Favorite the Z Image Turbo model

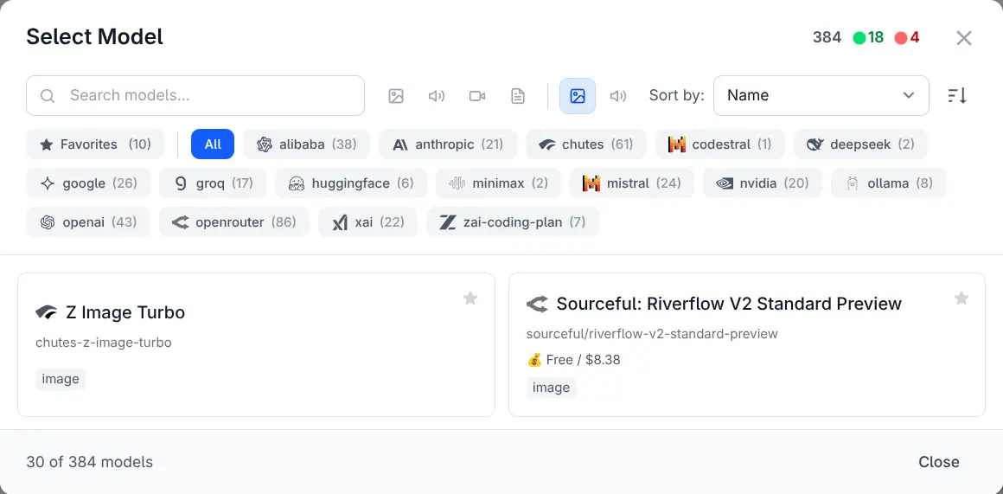point(470,298)
